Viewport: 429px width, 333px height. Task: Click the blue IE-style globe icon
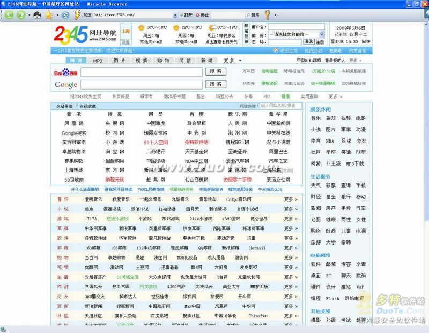coord(65,15)
